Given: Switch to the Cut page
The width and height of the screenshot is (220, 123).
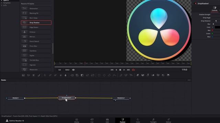Looking at the screenshot, I should click(92, 121).
